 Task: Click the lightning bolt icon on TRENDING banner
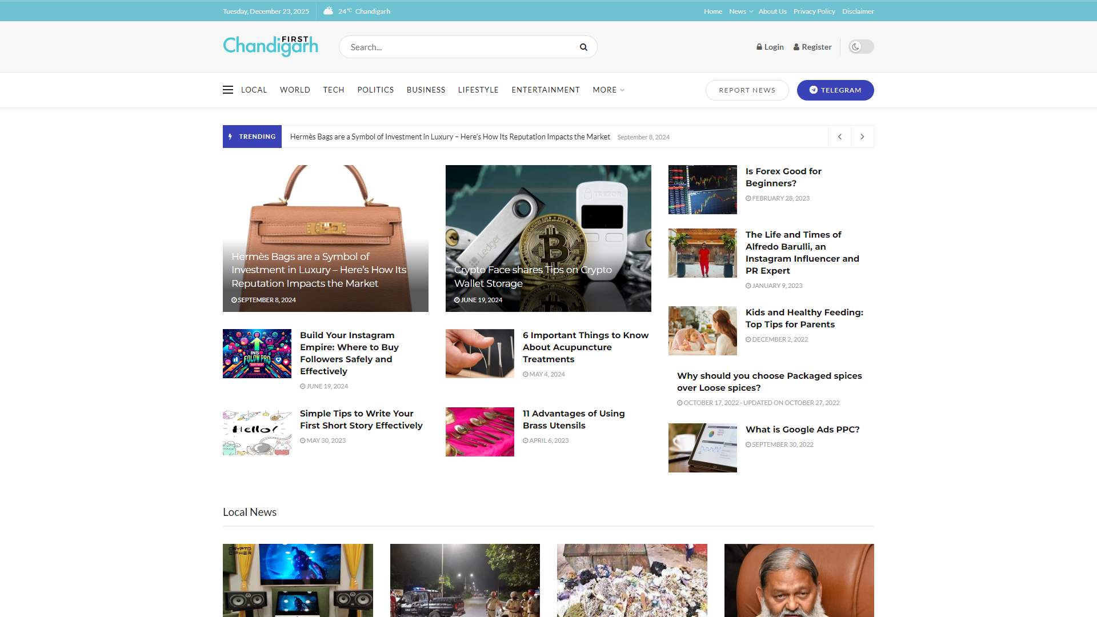coord(231,137)
